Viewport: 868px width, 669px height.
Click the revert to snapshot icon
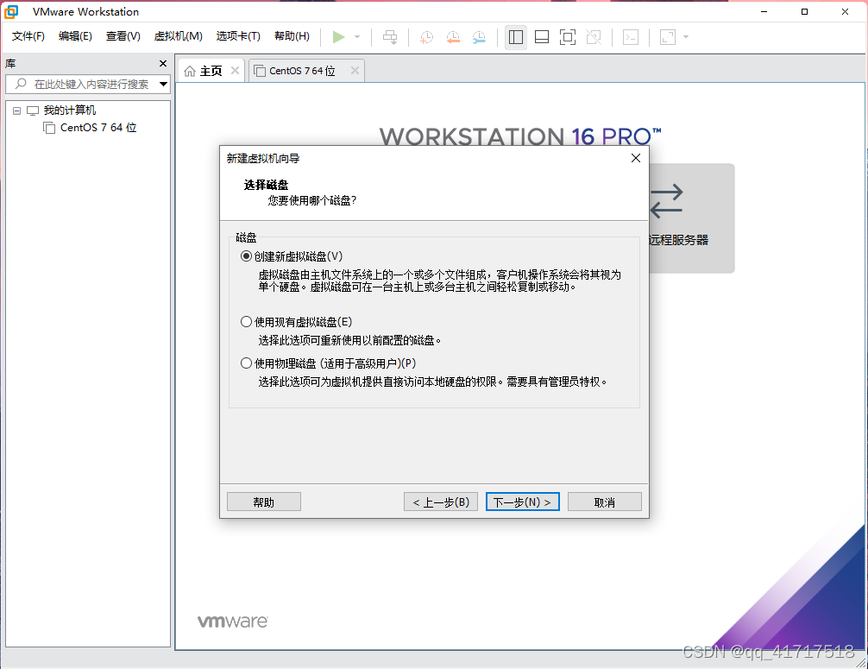tap(453, 37)
